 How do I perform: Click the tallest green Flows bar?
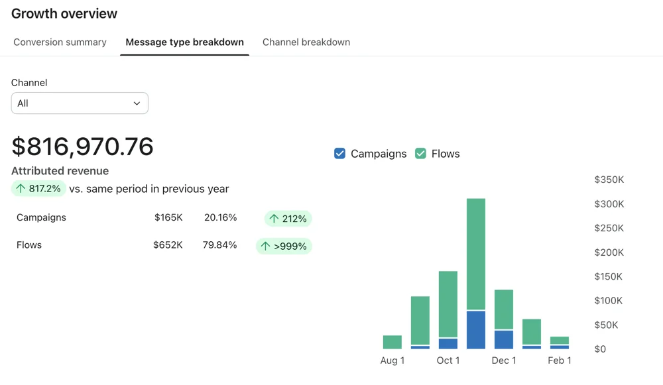point(476,254)
